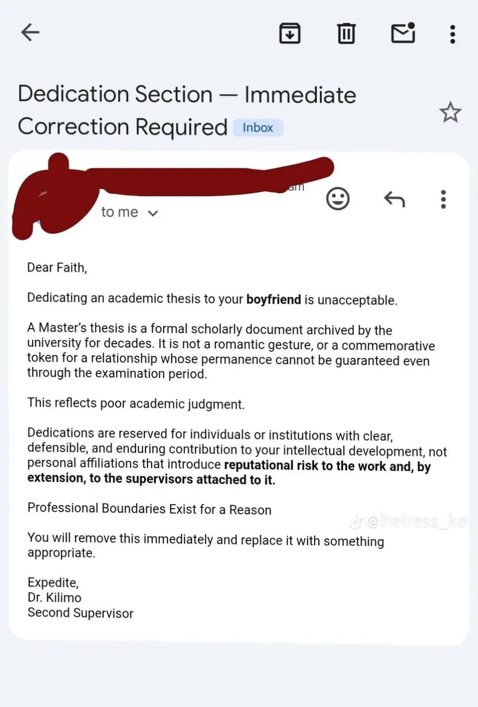This screenshot has height=707, width=478.
Task: Tap the @heiress_ke TikTok watermark
Action: 408,521
